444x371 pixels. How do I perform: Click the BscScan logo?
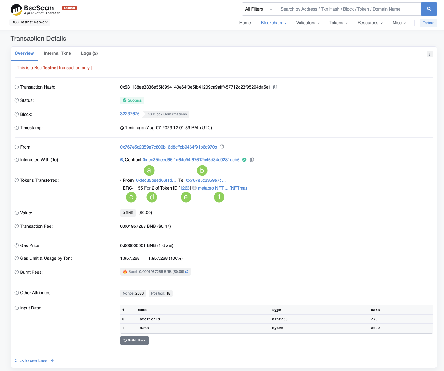tap(36, 9)
